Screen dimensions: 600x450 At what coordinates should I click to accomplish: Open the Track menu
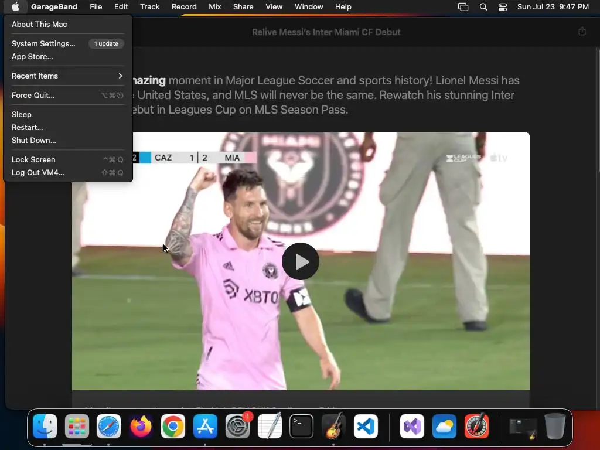point(149,7)
